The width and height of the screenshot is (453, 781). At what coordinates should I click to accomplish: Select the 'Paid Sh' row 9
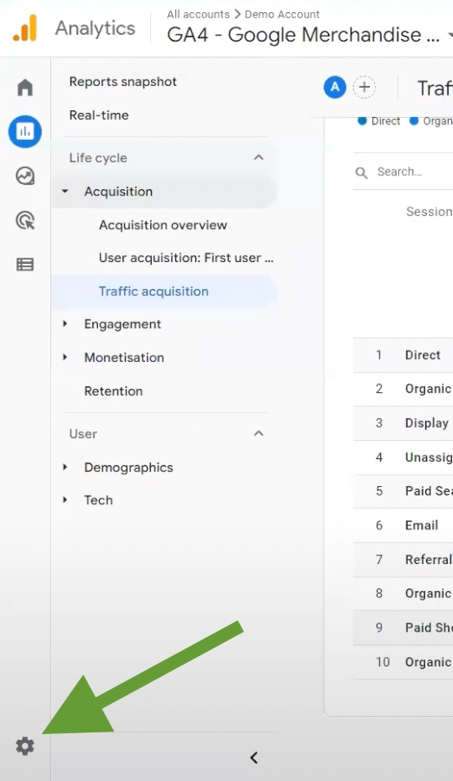click(x=404, y=627)
